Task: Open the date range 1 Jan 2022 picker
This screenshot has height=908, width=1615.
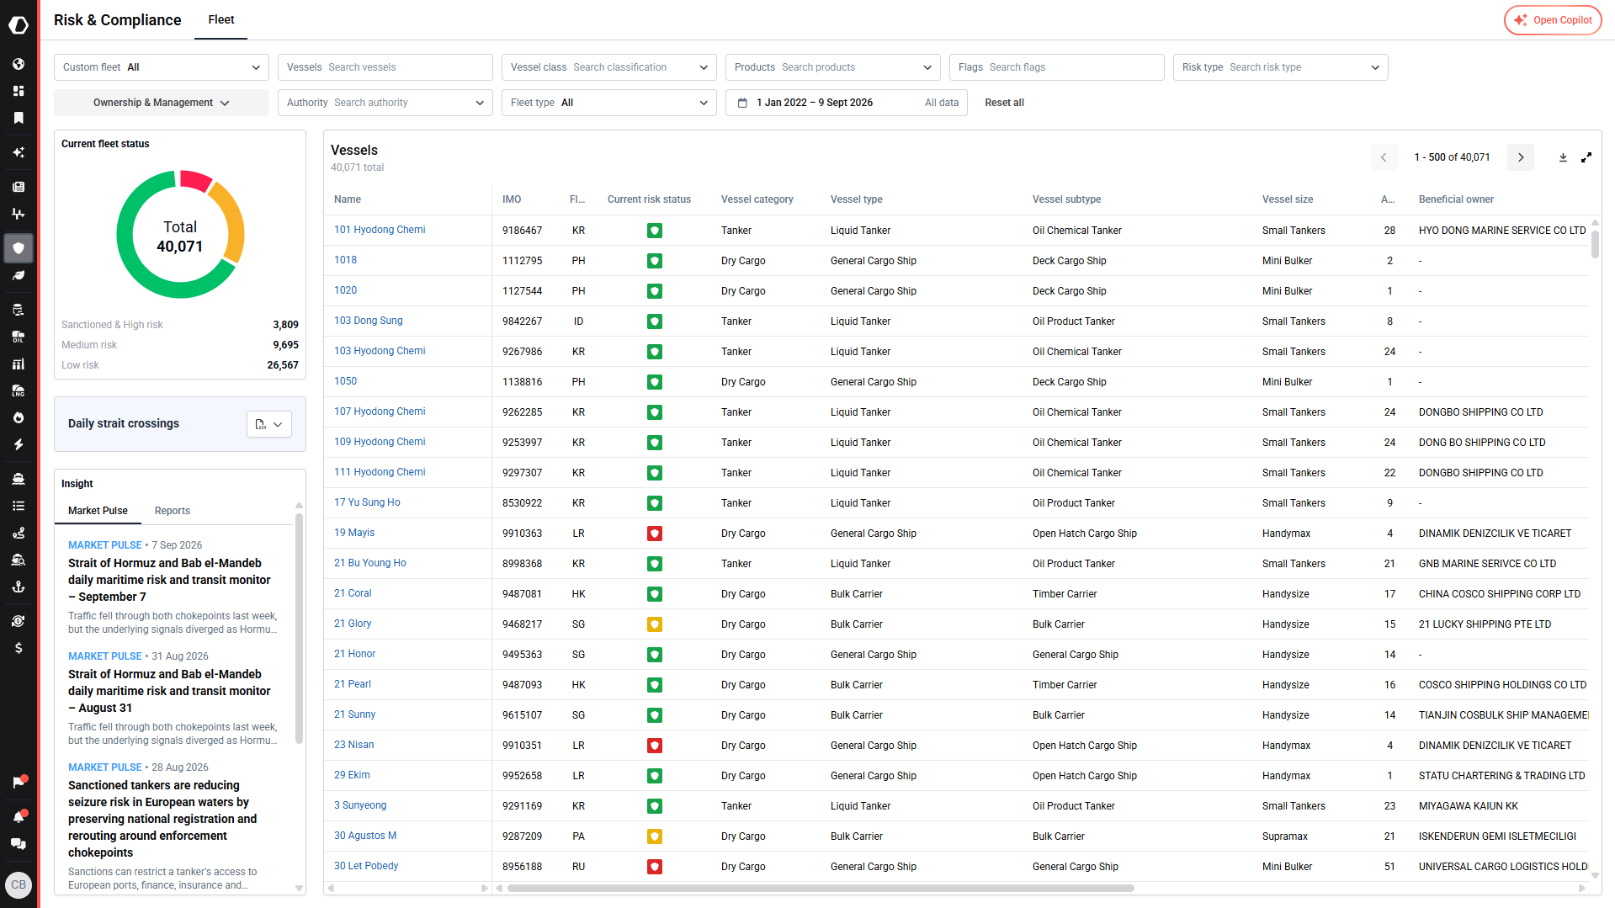Action: pos(847,103)
